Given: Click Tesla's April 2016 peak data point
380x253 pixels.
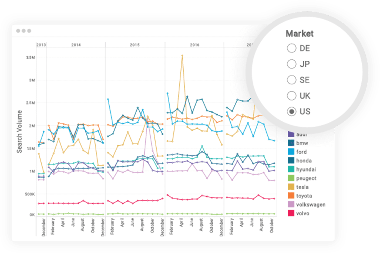Looking at the screenshot, I should pos(182,56).
